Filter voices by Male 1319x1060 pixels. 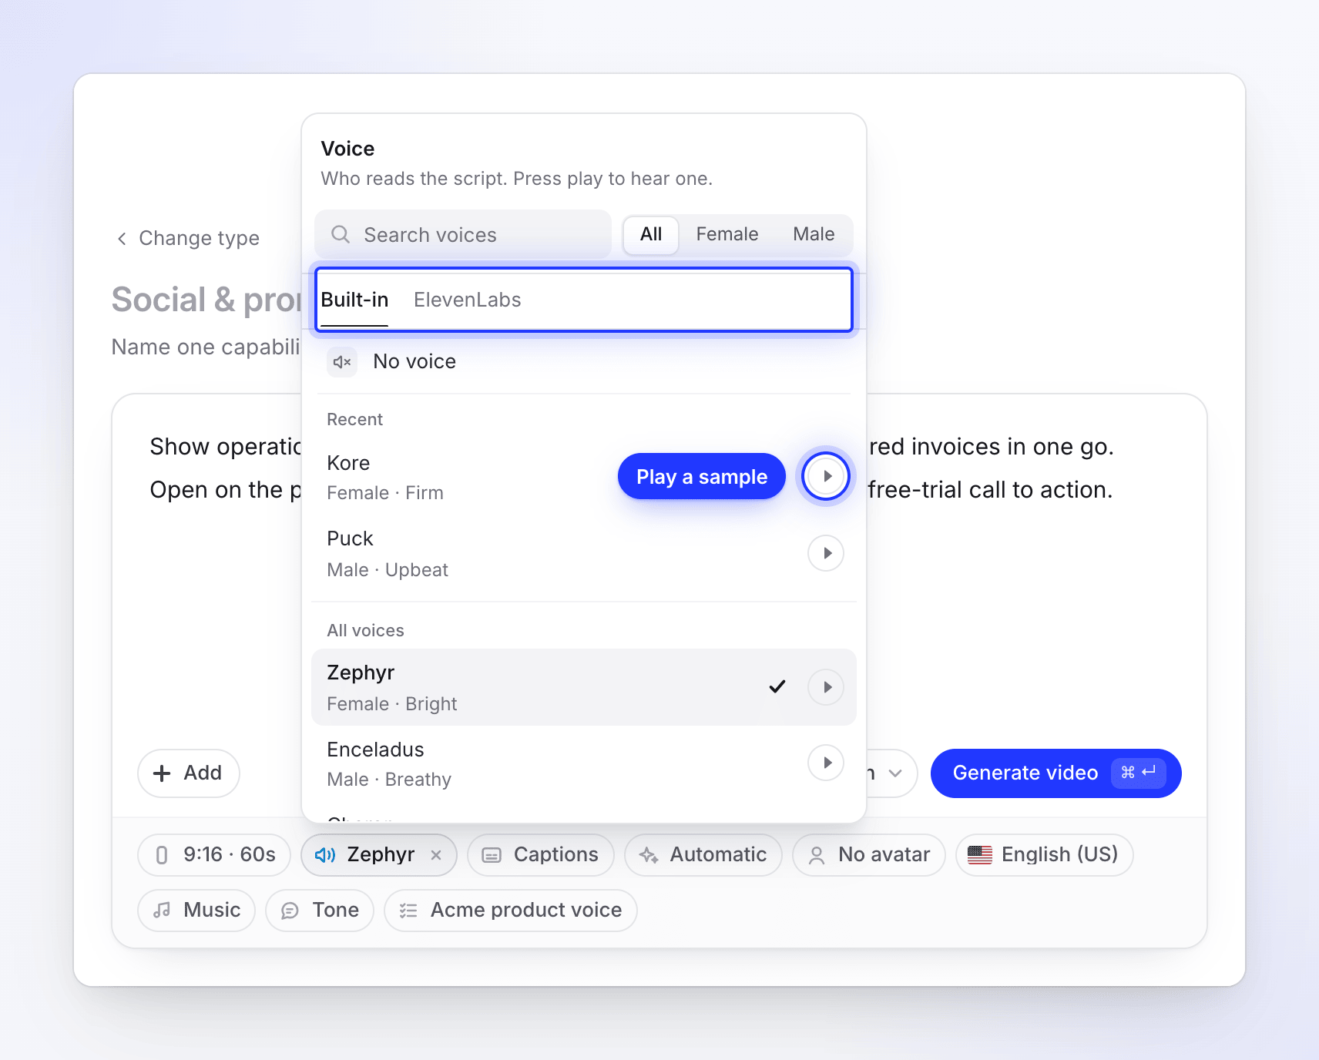pos(814,234)
